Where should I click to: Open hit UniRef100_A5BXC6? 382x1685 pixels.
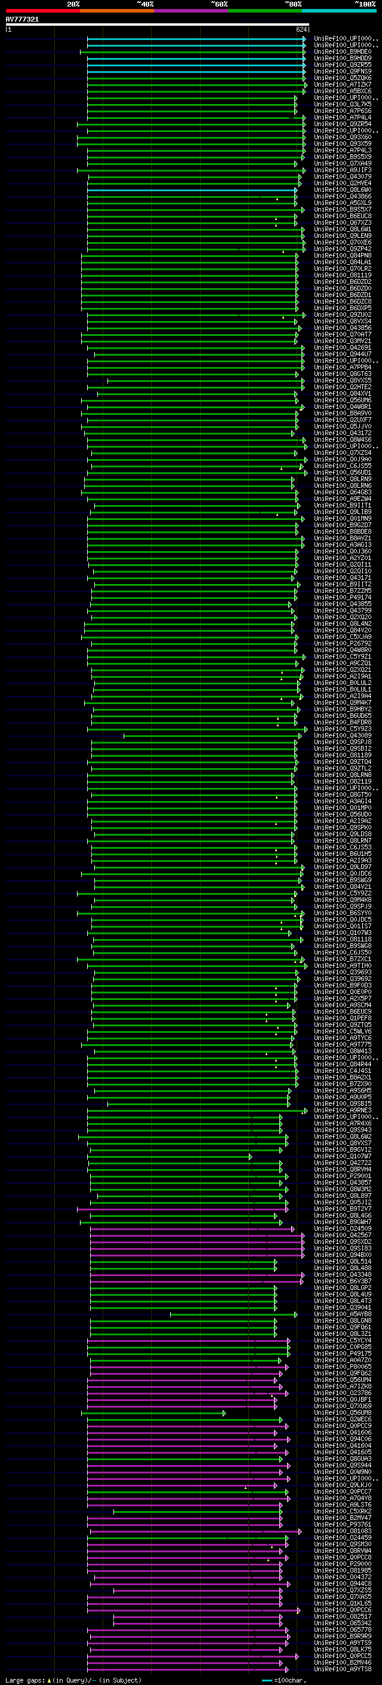pos(342,91)
